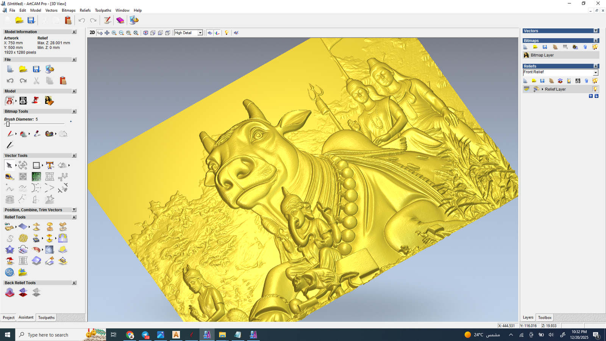This screenshot has height=341, width=606.
Task: Open the Toolbox tab on the right
Action: (x=545, y=318)
